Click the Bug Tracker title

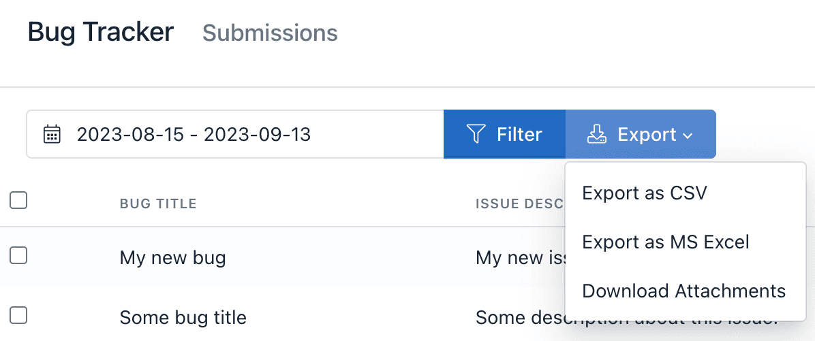tap(101, 32)
